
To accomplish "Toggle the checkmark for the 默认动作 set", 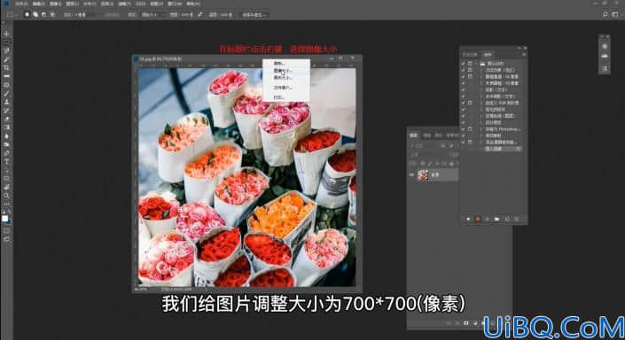I will (463, 63).
